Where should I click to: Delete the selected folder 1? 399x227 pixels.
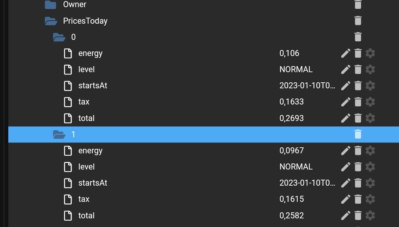click(x=358, y=134)
